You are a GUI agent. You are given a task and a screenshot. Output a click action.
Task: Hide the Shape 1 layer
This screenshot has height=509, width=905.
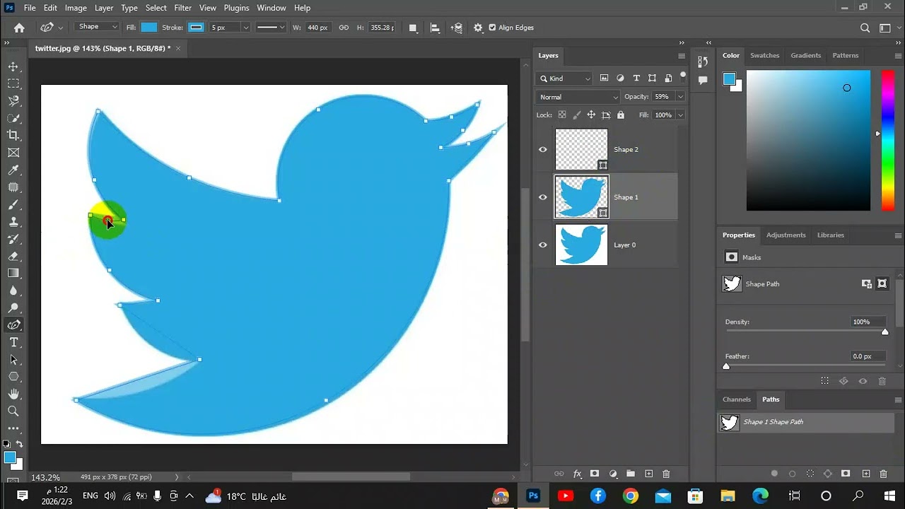[543, 197]
